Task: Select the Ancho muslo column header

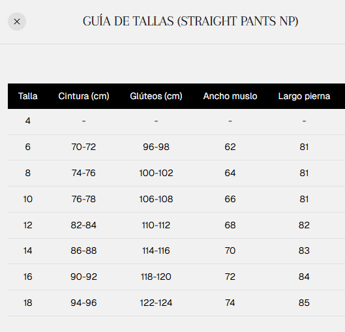Action: [x=230, y=96]
